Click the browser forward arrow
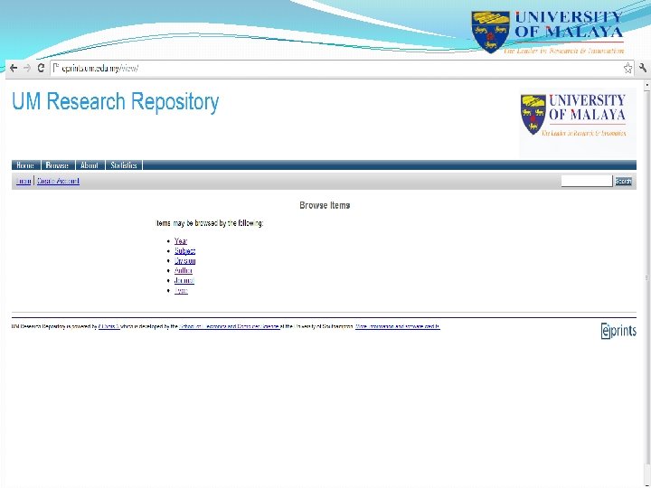The image size is (651, 488). (27, 68)
